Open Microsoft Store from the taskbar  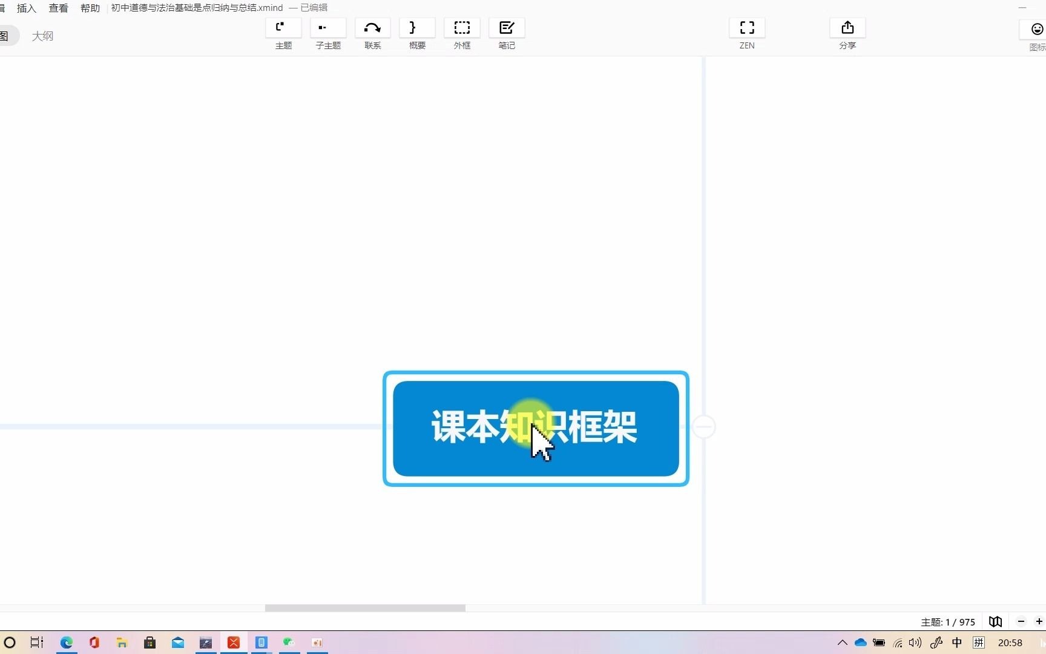150,642
